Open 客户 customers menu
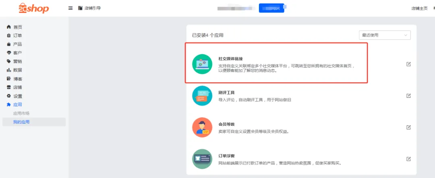Viewport: 435px width, 178px height. pos(17,53)
